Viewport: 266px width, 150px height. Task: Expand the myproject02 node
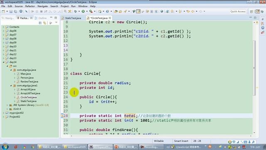(4, 113)
